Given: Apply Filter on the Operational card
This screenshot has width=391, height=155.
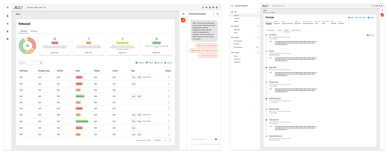Looking at the screenshot, I should [x=156, y=53].
